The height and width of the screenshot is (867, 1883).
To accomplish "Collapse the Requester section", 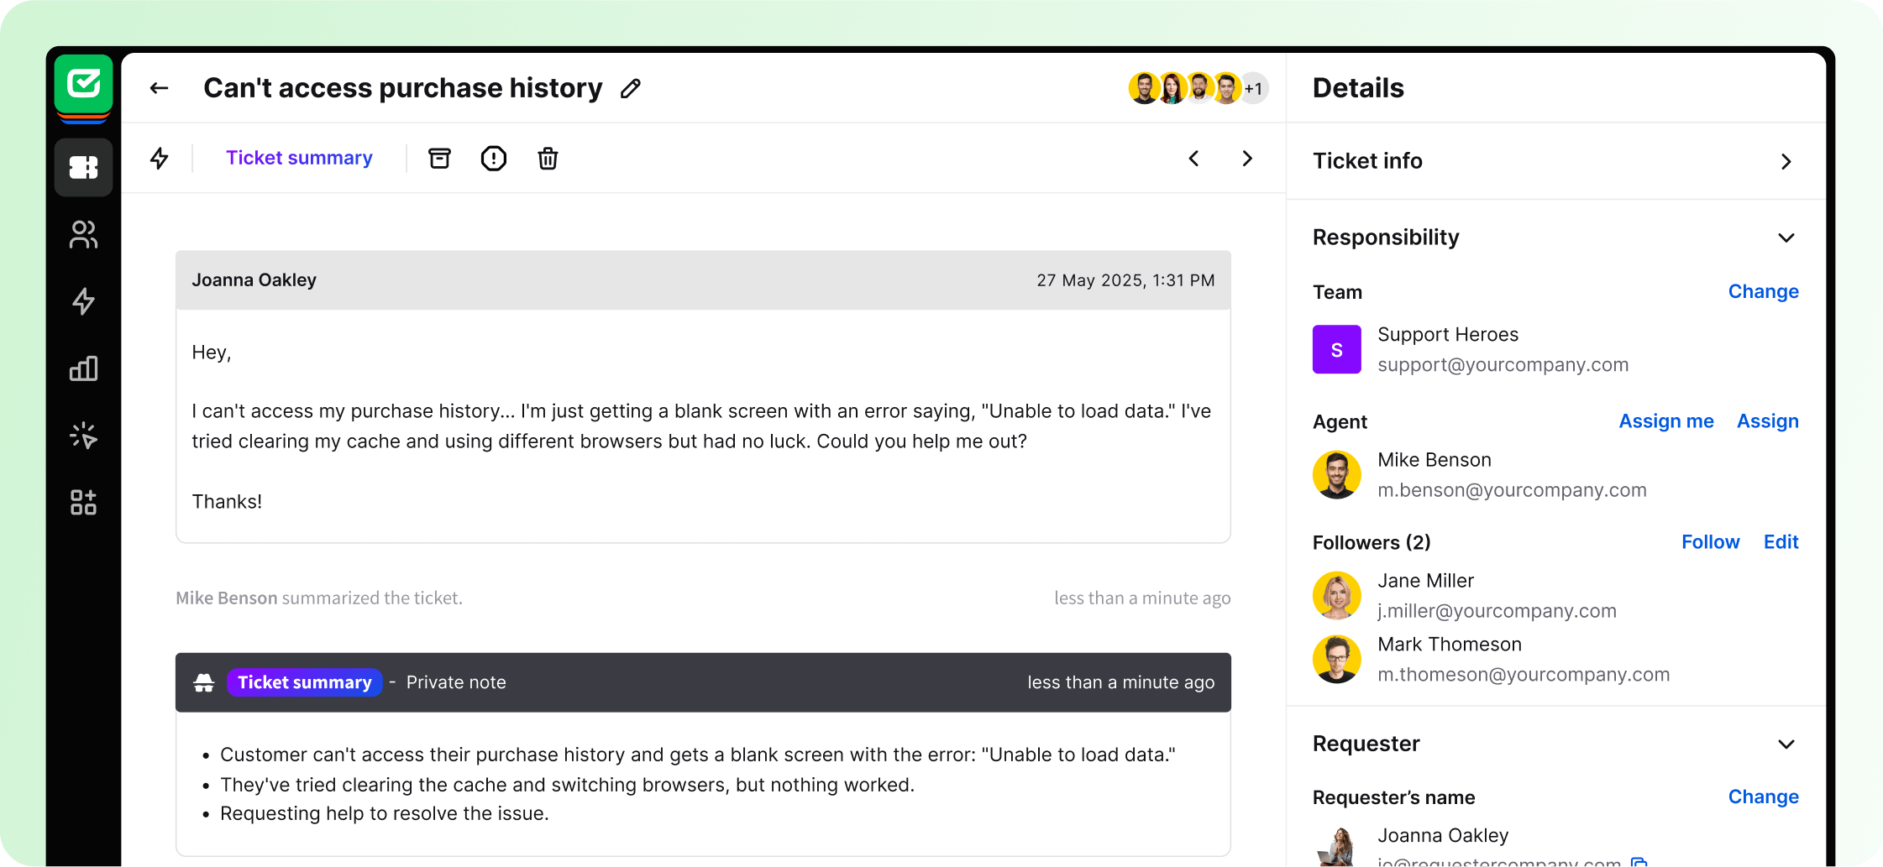I will click(x=1786, y=744).
